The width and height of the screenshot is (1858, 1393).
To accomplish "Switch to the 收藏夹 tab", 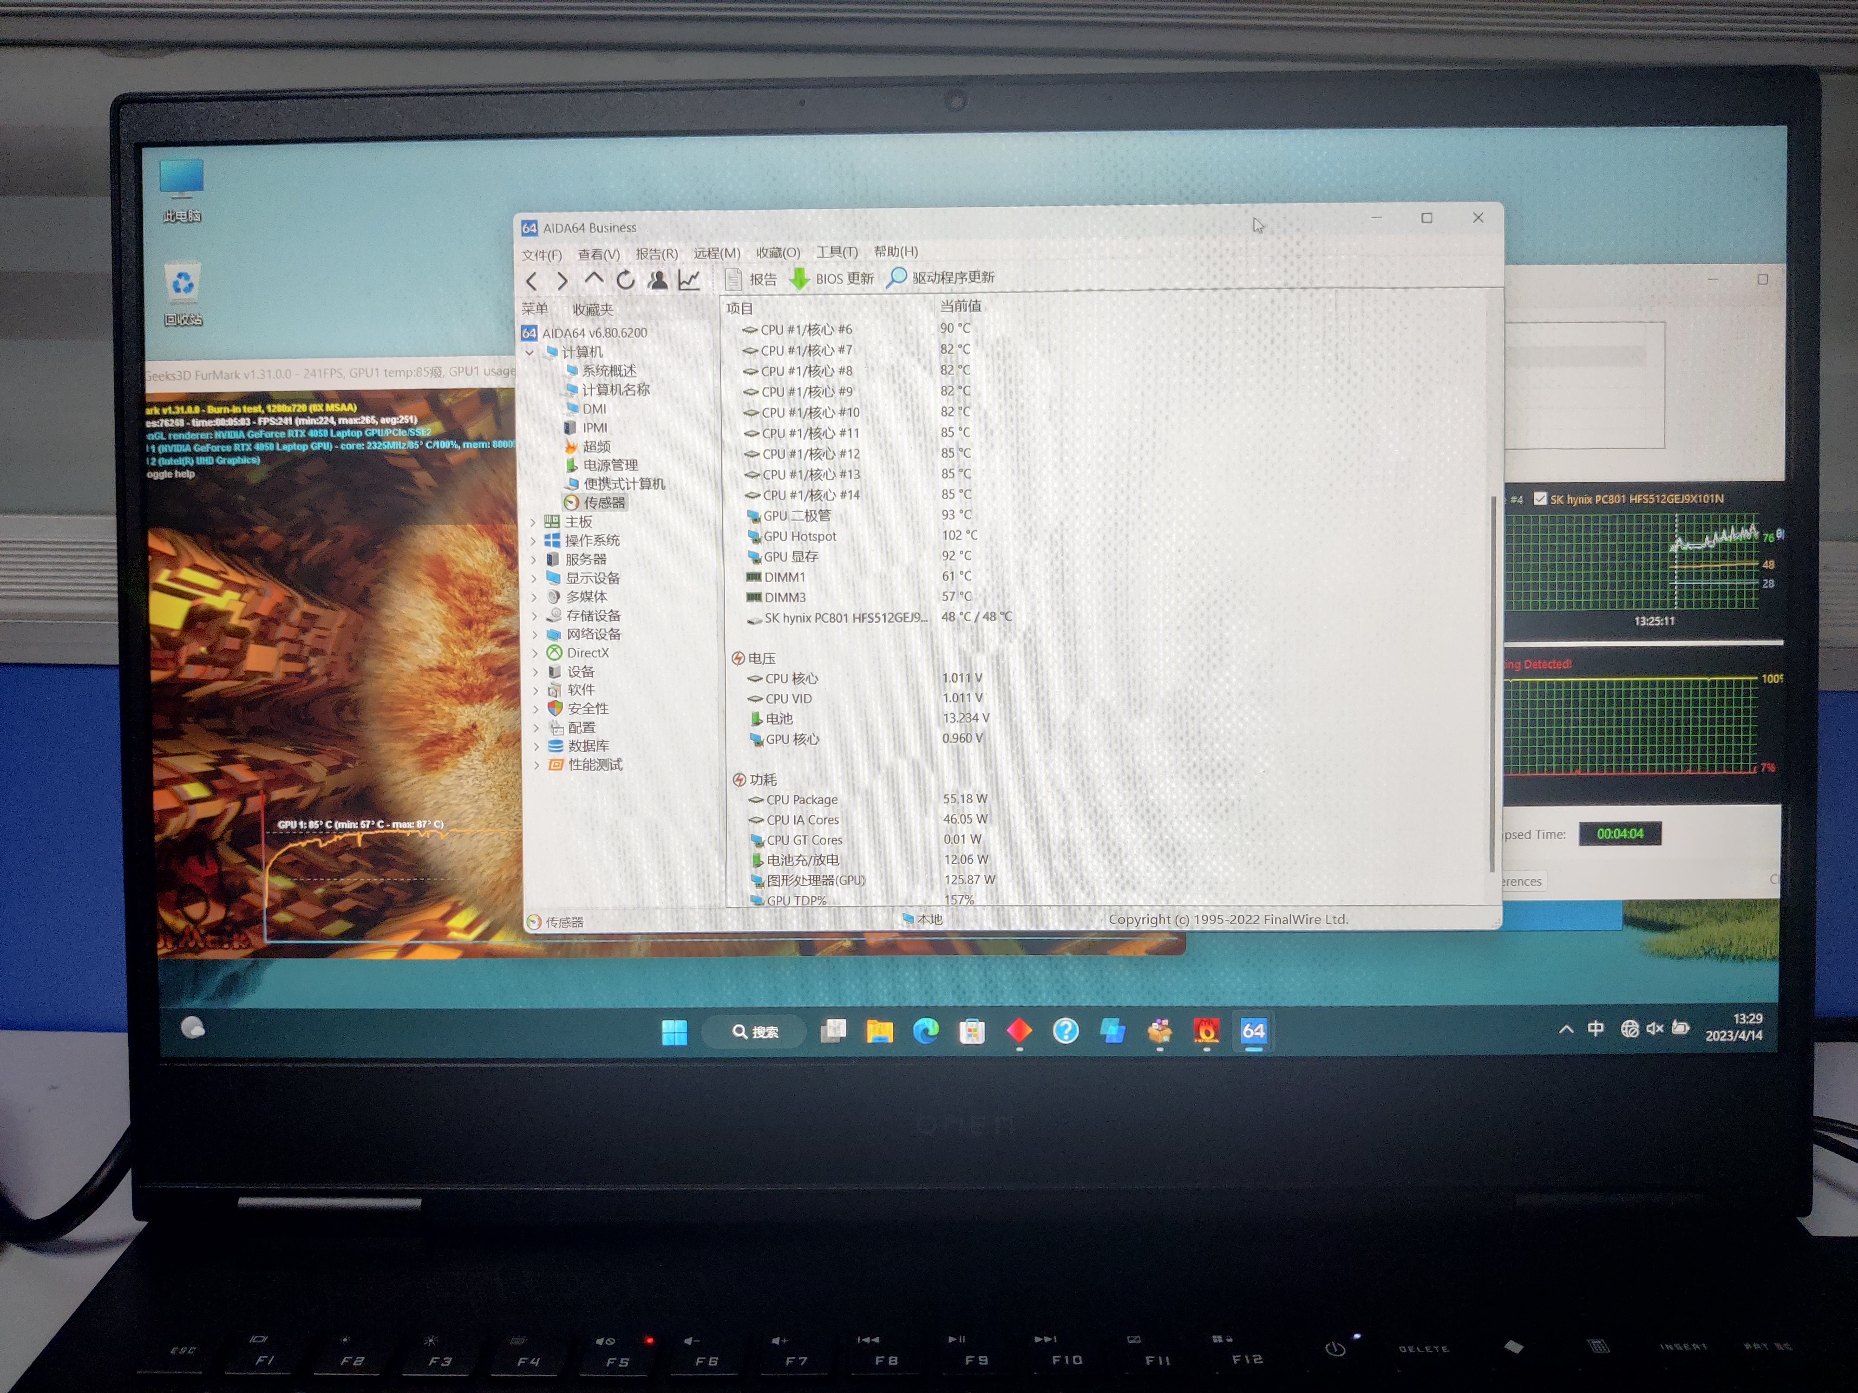I will (x=592, y=309).
